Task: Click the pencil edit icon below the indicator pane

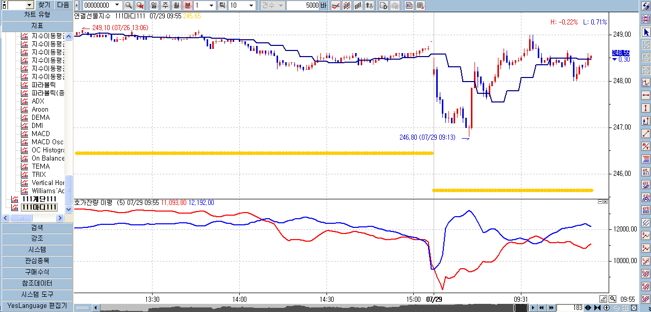Action: point(603,299)
